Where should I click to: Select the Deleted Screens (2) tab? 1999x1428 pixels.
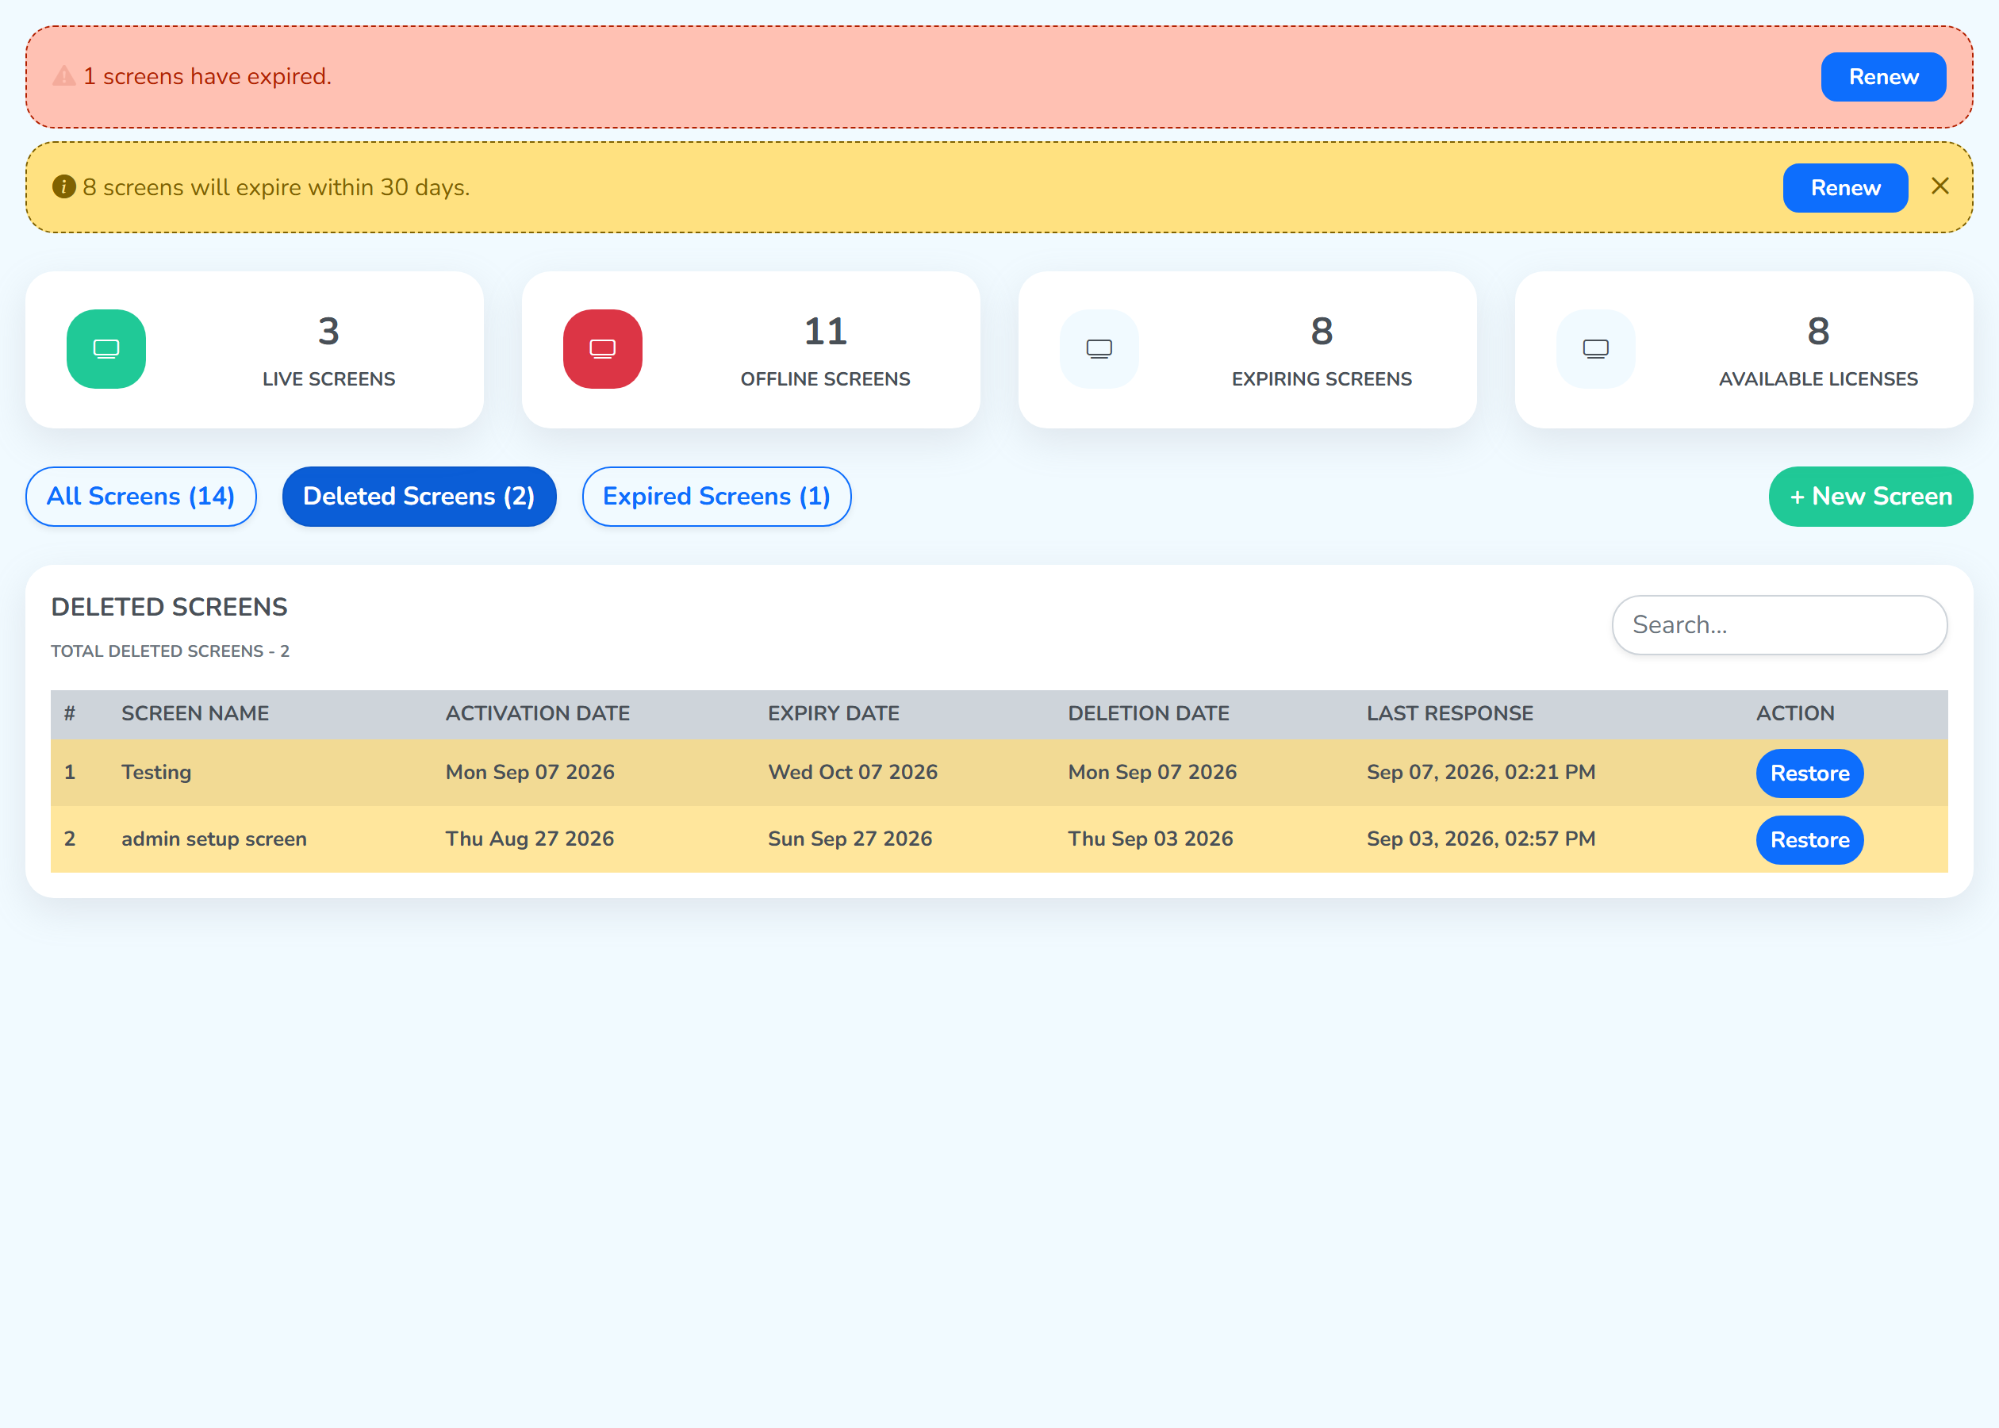point(420,496)
